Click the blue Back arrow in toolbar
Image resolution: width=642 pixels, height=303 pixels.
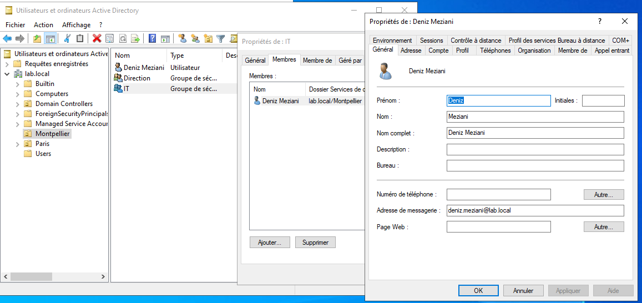(x=7, y=38)
